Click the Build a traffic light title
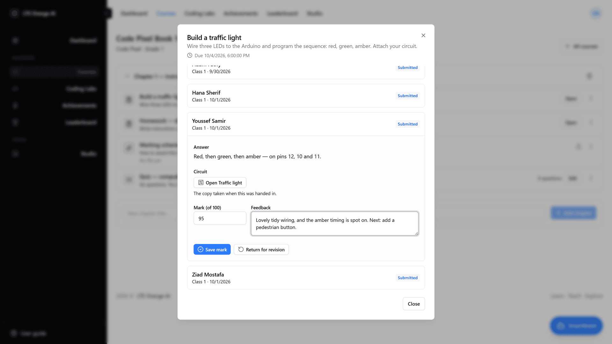Viewport: 612px width, 344px height. click(x=214, y=38)
